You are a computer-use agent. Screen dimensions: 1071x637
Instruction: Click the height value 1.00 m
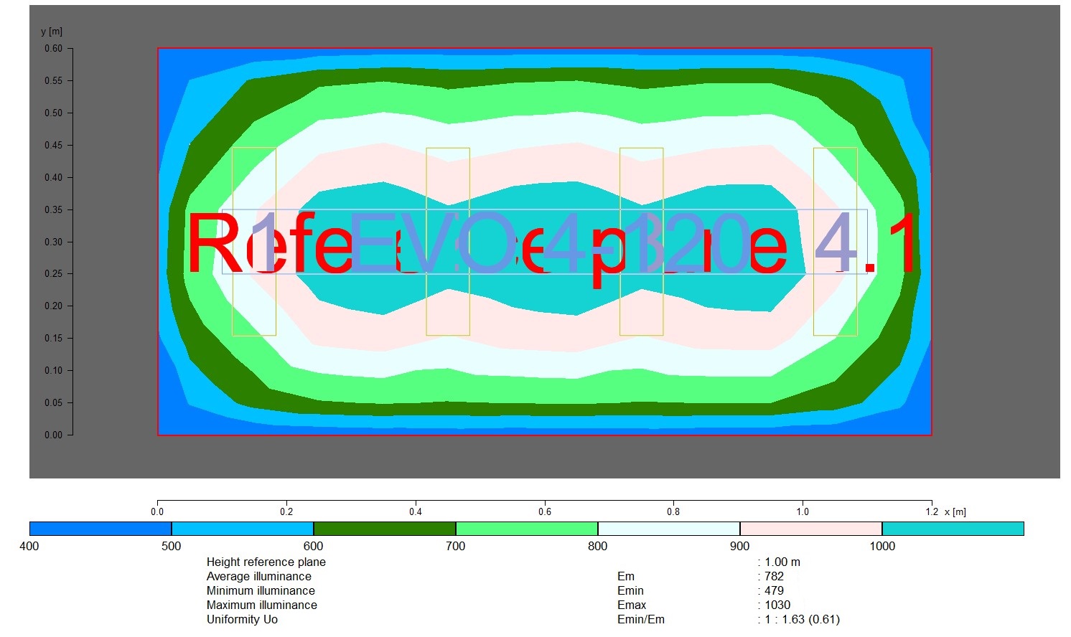tap(782, 562)
